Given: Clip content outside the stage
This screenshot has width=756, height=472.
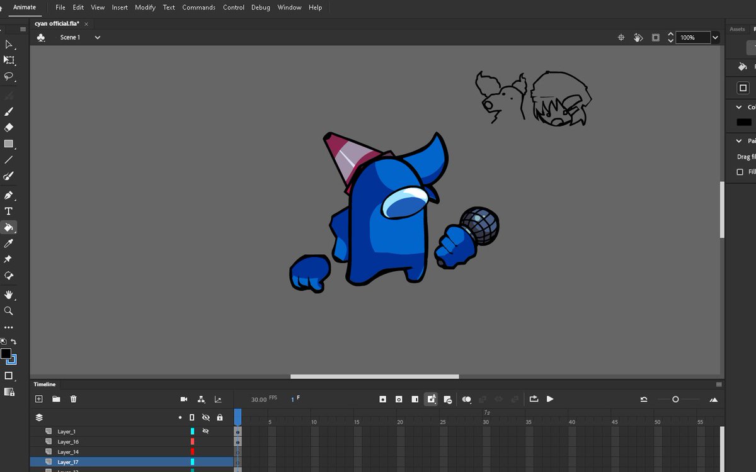Looking at the screenshot, I should click(656, 38).
